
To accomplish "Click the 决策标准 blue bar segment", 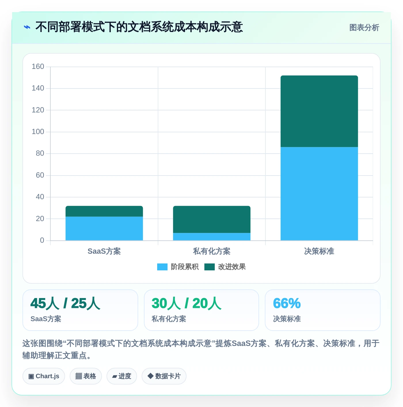I will coord(319,194).
